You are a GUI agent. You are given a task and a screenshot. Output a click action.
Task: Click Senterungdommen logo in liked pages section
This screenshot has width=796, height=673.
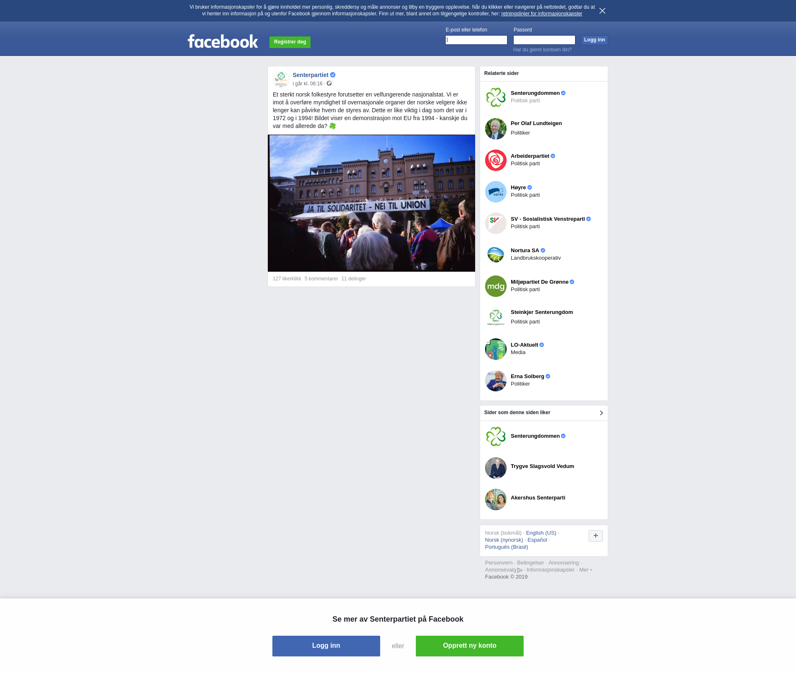coord(496,437)
